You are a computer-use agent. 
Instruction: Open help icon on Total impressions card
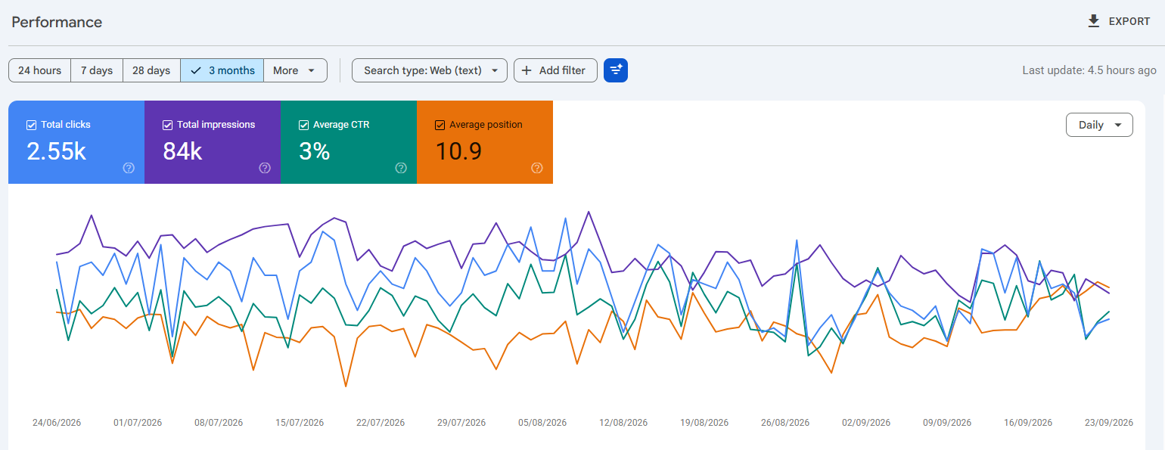tap(265, 168)
